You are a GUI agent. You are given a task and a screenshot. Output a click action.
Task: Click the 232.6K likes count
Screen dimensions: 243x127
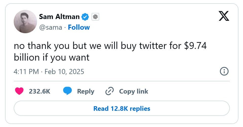tap(39, 92)
